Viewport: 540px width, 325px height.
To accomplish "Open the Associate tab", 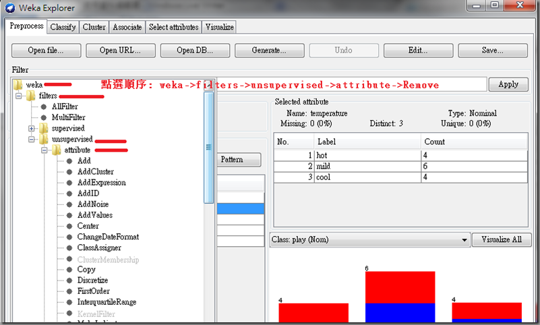I will (127, 27).
